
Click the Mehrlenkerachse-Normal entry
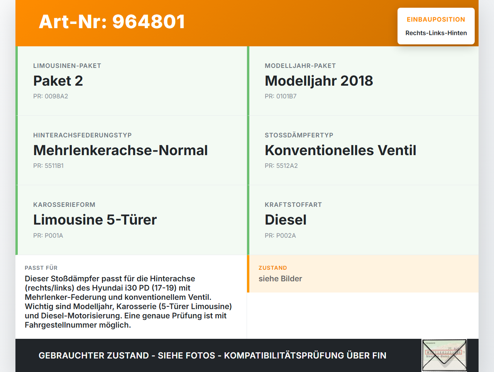pyautogui.click(x=120, y=150)
